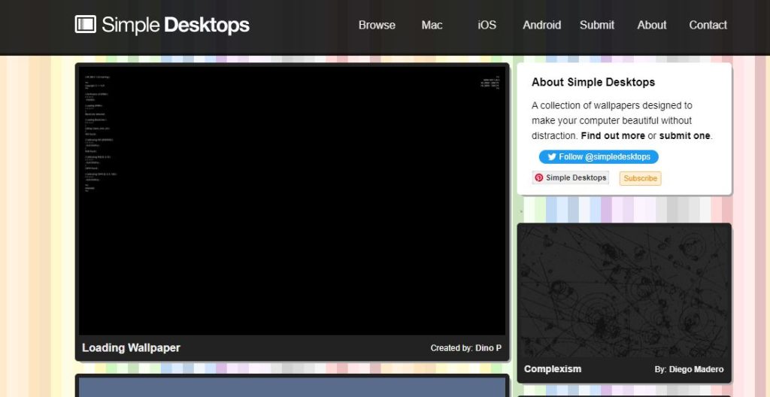Click creator name Dino P
The image size is (770, 397).
point(488,348)
